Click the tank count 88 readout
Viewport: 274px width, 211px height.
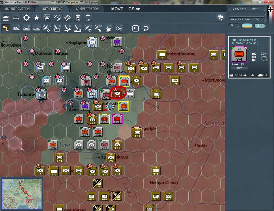[262, 75]
